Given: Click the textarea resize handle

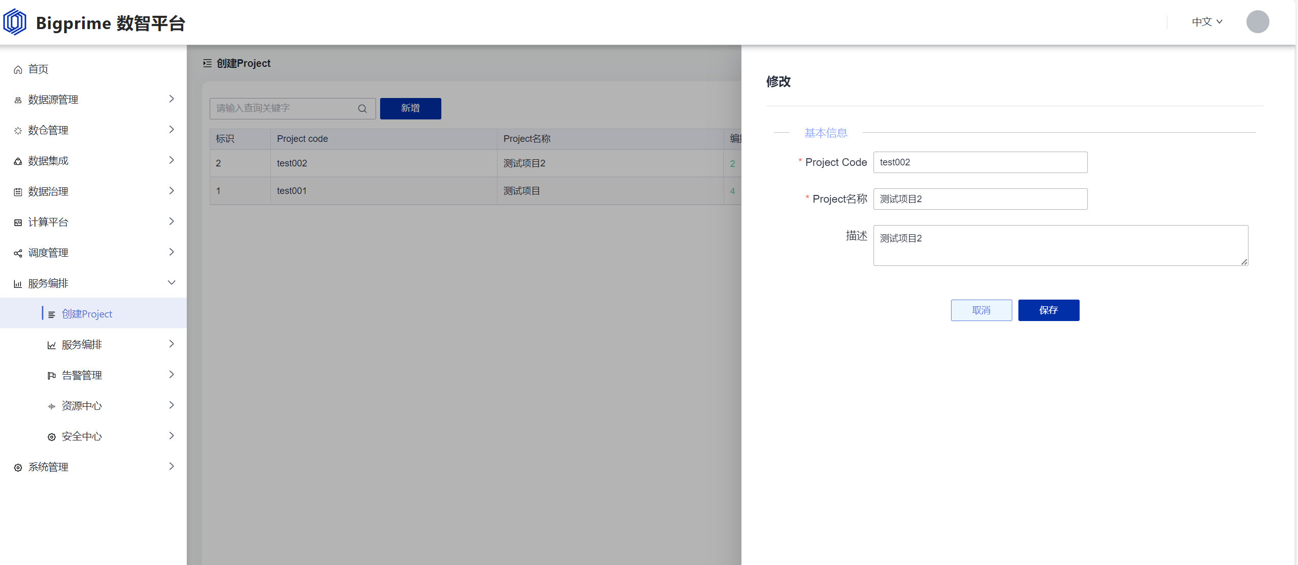Looking at the screenshot, I should pyautogui.click(x=1244, y=262).
